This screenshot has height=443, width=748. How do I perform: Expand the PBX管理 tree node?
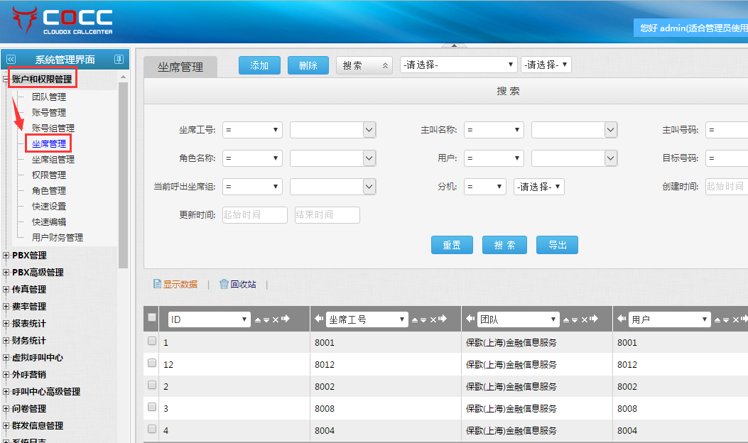(7, 256)
